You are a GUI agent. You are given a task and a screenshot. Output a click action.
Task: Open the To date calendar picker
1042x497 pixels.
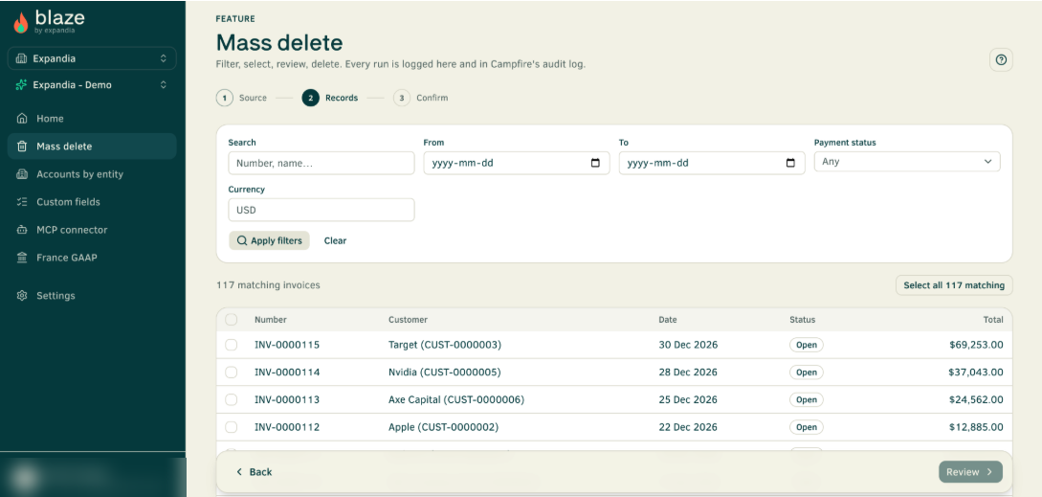point(790,163)
